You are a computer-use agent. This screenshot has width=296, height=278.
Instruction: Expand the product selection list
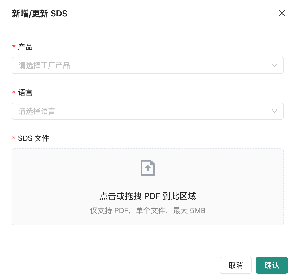147,65
